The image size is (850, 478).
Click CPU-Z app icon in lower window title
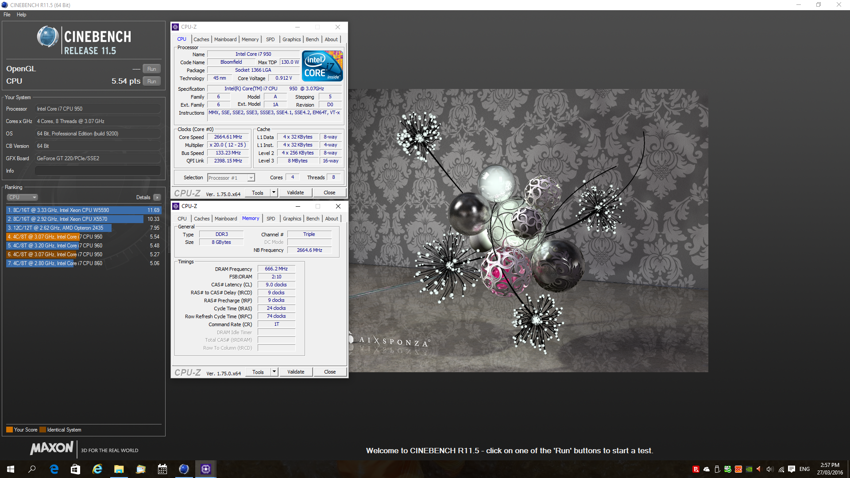176,206
